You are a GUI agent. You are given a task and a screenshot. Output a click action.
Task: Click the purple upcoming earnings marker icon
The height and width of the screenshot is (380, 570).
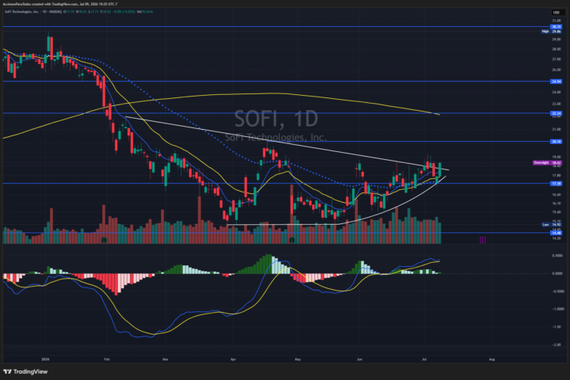pyautogui.click(x=482, y=240)
